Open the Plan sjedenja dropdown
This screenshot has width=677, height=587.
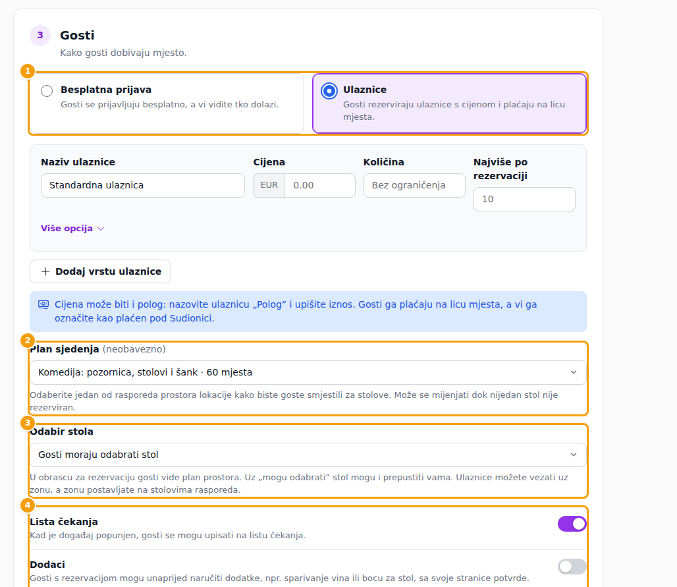tap(308, 372)
